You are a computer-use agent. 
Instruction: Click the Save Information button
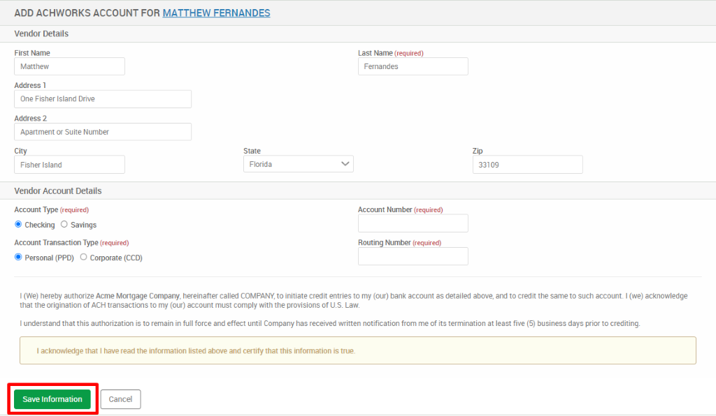pos(52,399)
